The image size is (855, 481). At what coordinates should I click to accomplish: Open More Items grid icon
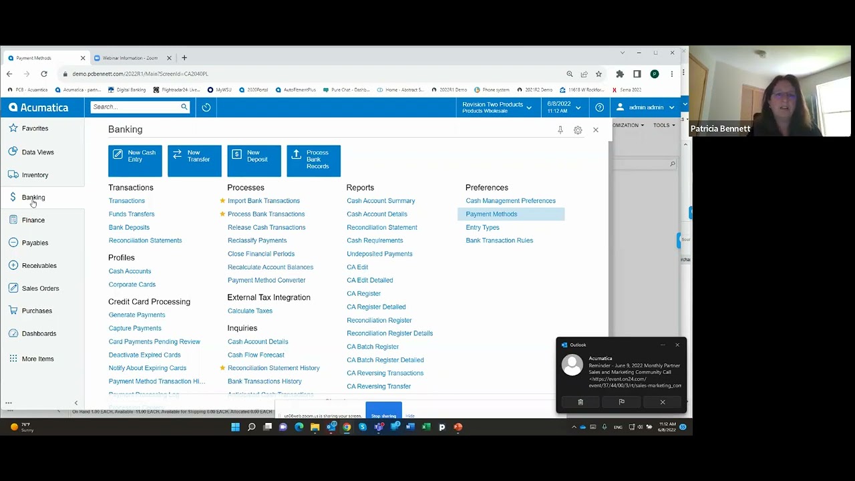[13, 359]
